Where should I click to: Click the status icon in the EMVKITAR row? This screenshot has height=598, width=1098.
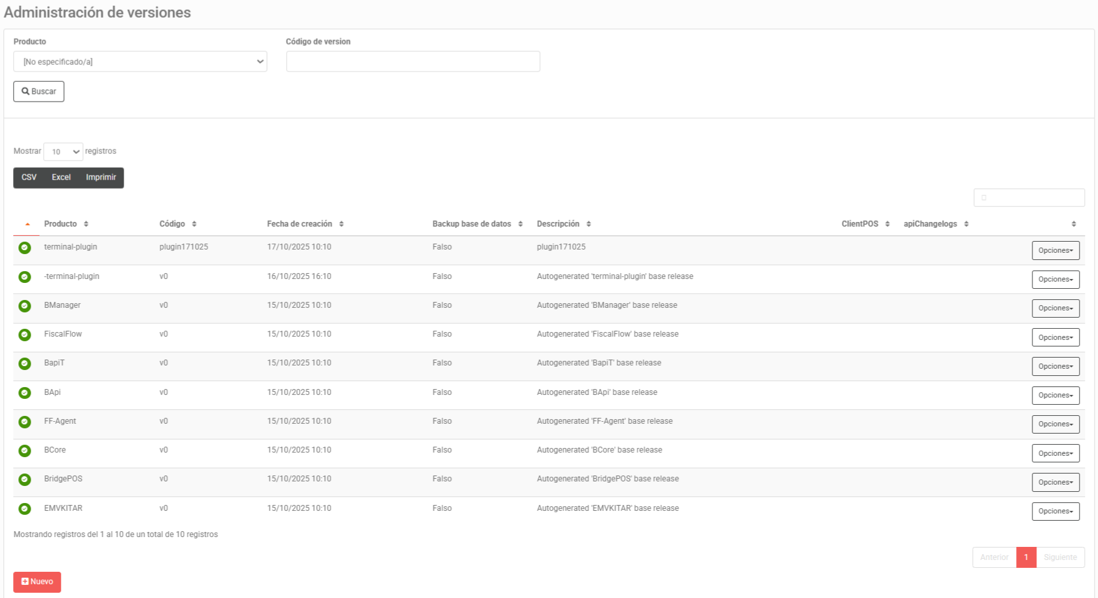(x=25, y=509)
